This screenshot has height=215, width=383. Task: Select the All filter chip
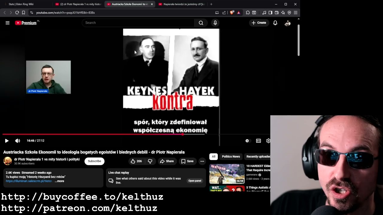tap(213, 156)
